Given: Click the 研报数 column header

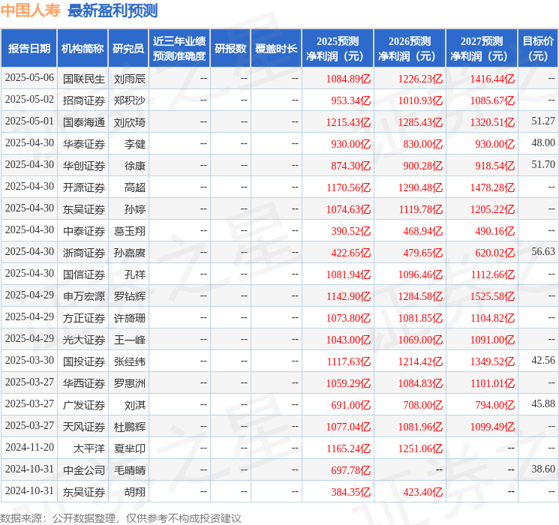Looking at the screenshot, I should point(230,48).
